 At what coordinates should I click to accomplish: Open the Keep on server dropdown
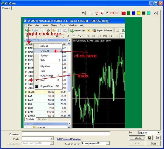point(108,143)
